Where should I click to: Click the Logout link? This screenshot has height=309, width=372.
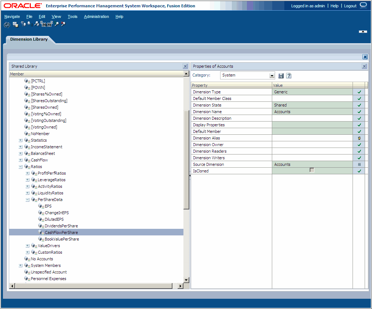[x=350, y=6]
